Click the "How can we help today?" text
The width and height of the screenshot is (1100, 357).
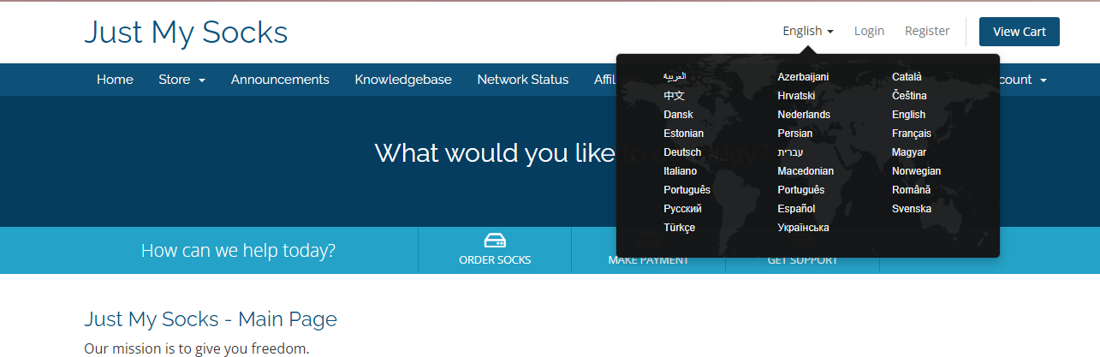tap(238, 251)
